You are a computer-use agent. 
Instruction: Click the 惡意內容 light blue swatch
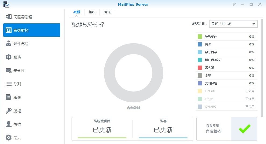pos(200,52)
